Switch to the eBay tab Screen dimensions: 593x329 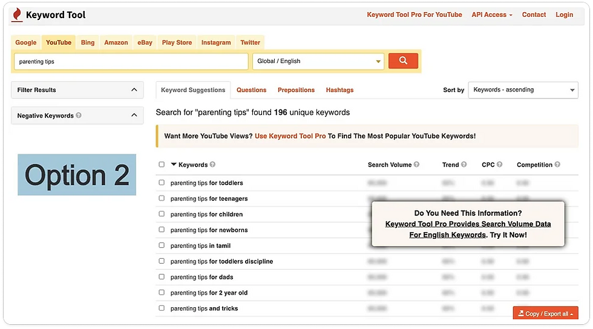[x=145, y=42]
